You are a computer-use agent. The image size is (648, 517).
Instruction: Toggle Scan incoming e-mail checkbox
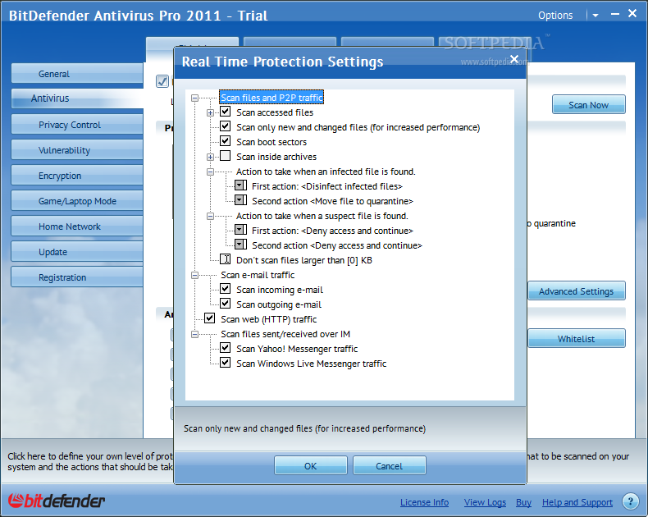click(226, 289)
